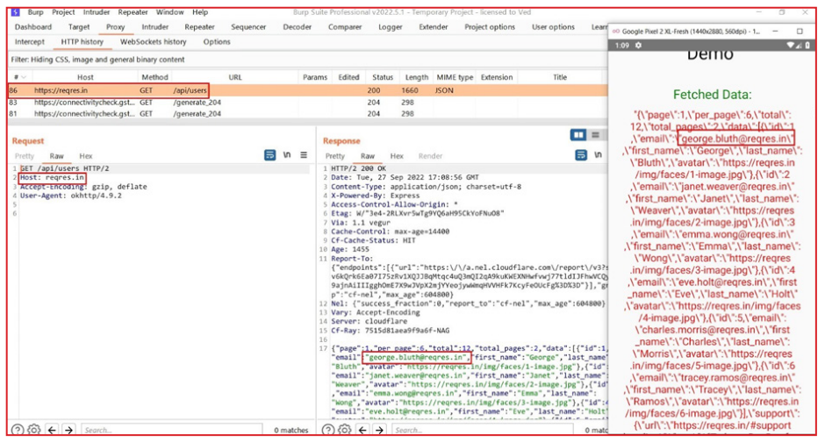Open the Project menu

pos(63,12)
